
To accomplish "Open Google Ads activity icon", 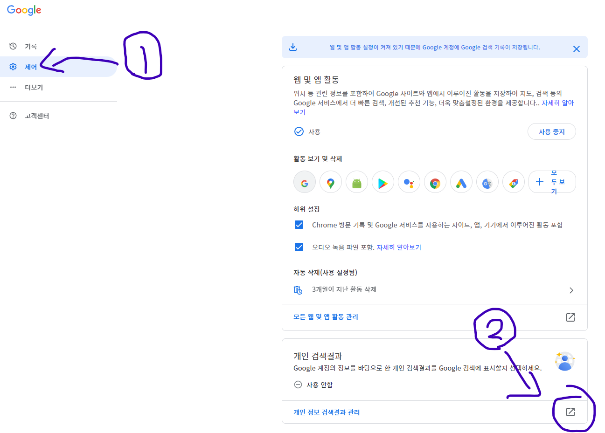I will [461, 182].
